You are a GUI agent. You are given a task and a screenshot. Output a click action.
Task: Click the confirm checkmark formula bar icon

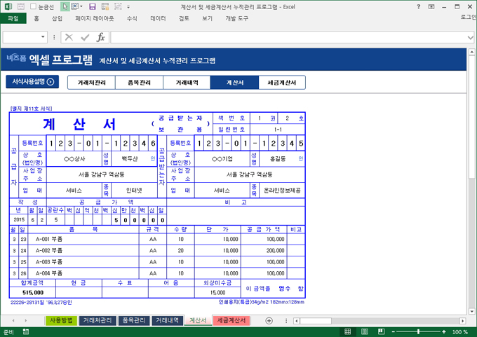point(85,37)
